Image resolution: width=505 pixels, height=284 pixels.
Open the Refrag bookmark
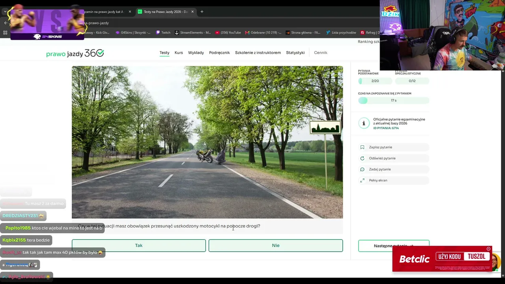click(x=370, y=33)
